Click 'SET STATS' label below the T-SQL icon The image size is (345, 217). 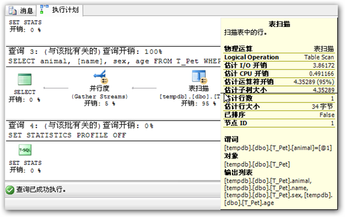25,163
